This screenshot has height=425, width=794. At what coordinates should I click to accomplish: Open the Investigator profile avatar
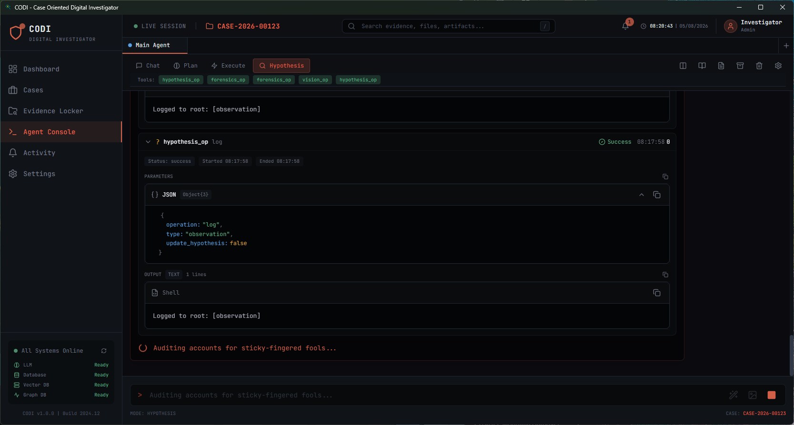pos(730,26)
